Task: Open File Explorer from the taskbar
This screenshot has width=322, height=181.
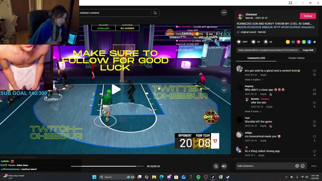Action: pyautogui.click(x=154, y=177)
